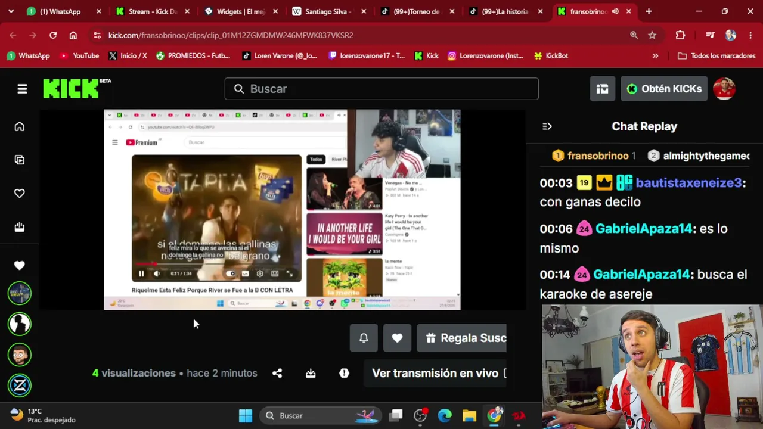The width and height of the screenshot is (763, 429).
Task: Toggle the heart follow button under the clip
Action: pos(397,338)
